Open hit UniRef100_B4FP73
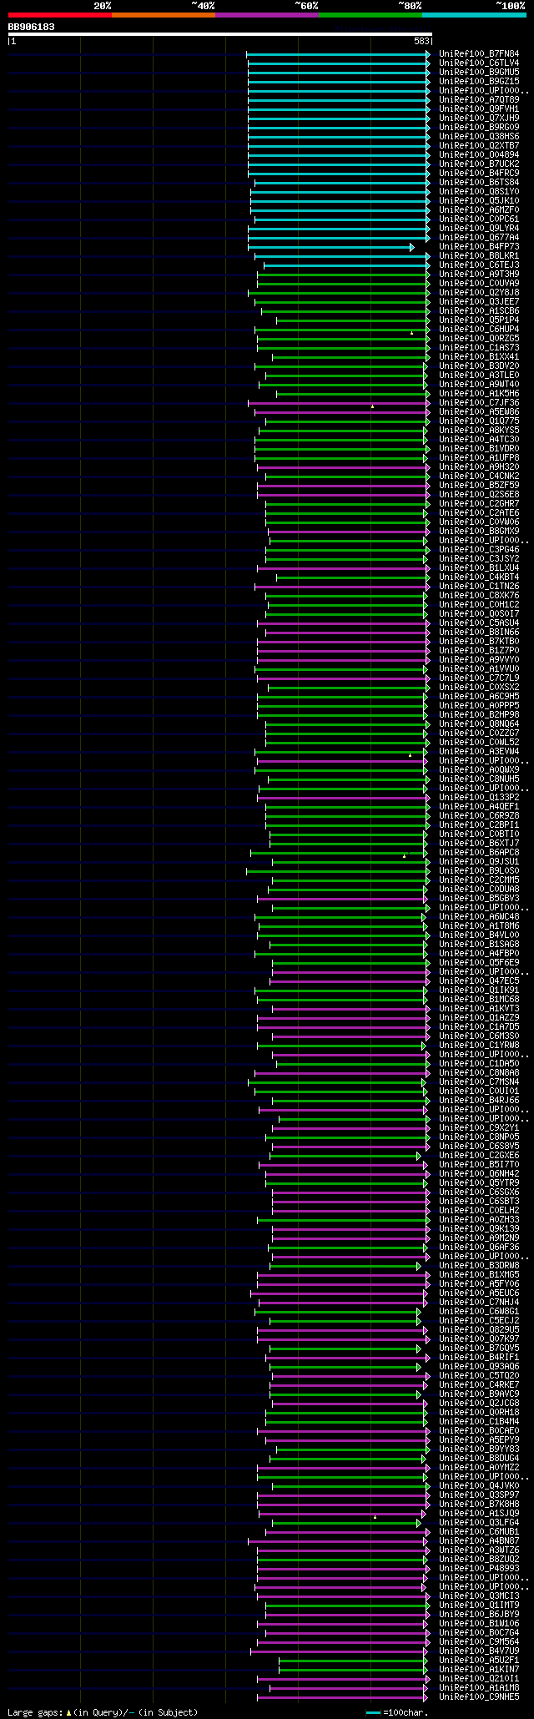Image resolution: width=534 pixels, height=1719 pixels. coord(479,247)
